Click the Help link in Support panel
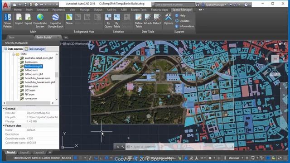Screen dimensions: 290x163 tap(180, 15)
